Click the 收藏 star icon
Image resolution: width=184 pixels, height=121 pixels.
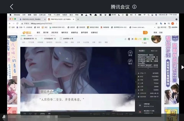point(139,90)
